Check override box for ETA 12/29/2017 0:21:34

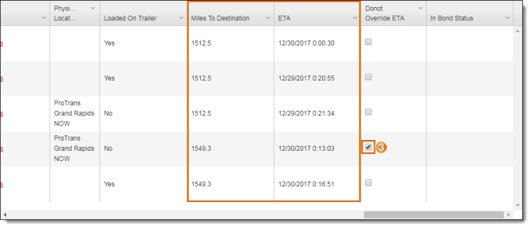click(368, 112)
